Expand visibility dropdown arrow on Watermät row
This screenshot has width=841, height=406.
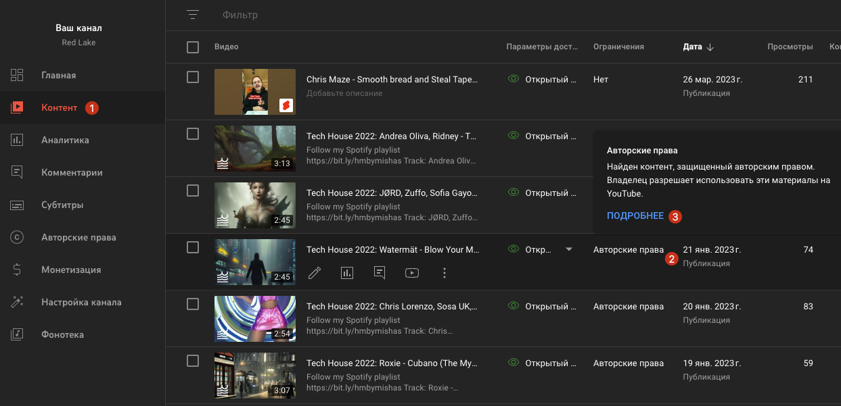click(x=569, y=249)
